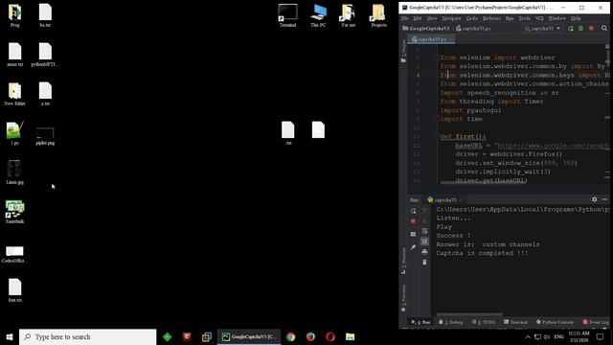Image resolution: width=613 pixels, height=345 pixels.
Task: Click the red Stop icon in Run panel
Action: pyautogui.click(x=413, y=221)
